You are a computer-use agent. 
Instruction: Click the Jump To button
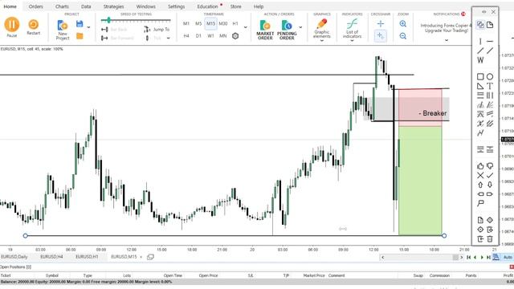[x=157, y=29]
